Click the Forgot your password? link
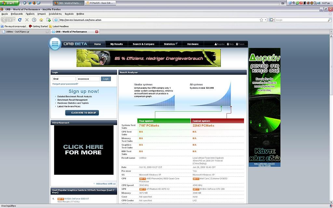Screen dimensions: 333x208 pos(65,84)
